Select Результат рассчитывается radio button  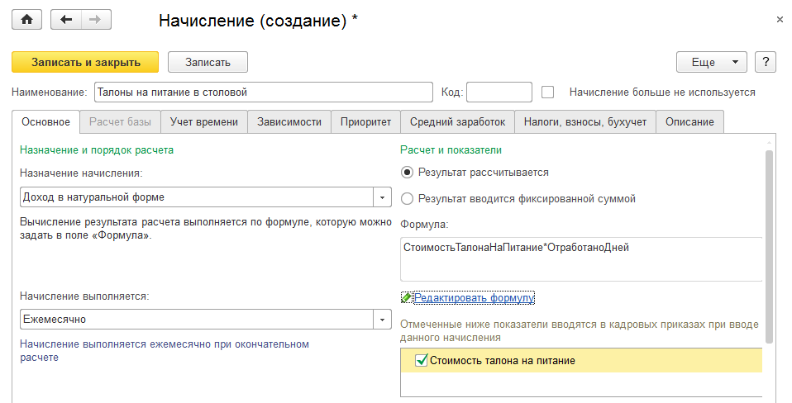[407, 173]
